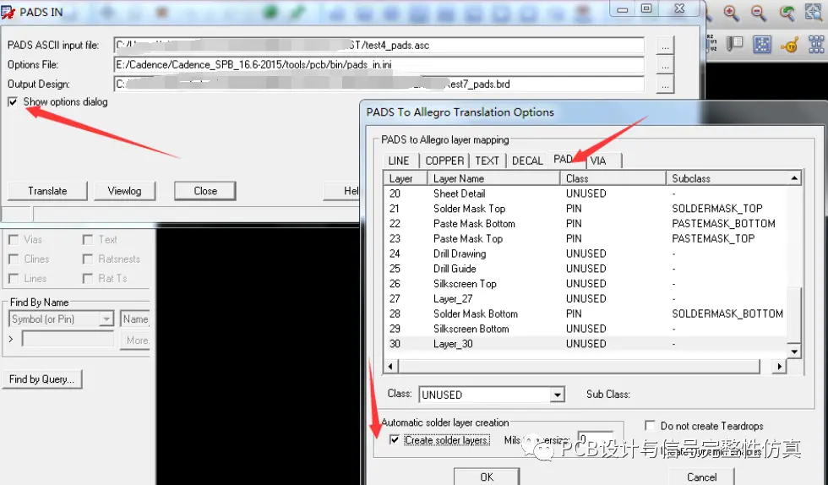Image resolution: width=828 pixels, height=485 pixels.
Task: Select row 24 Drill Drawing
Action: pos(586,253)
